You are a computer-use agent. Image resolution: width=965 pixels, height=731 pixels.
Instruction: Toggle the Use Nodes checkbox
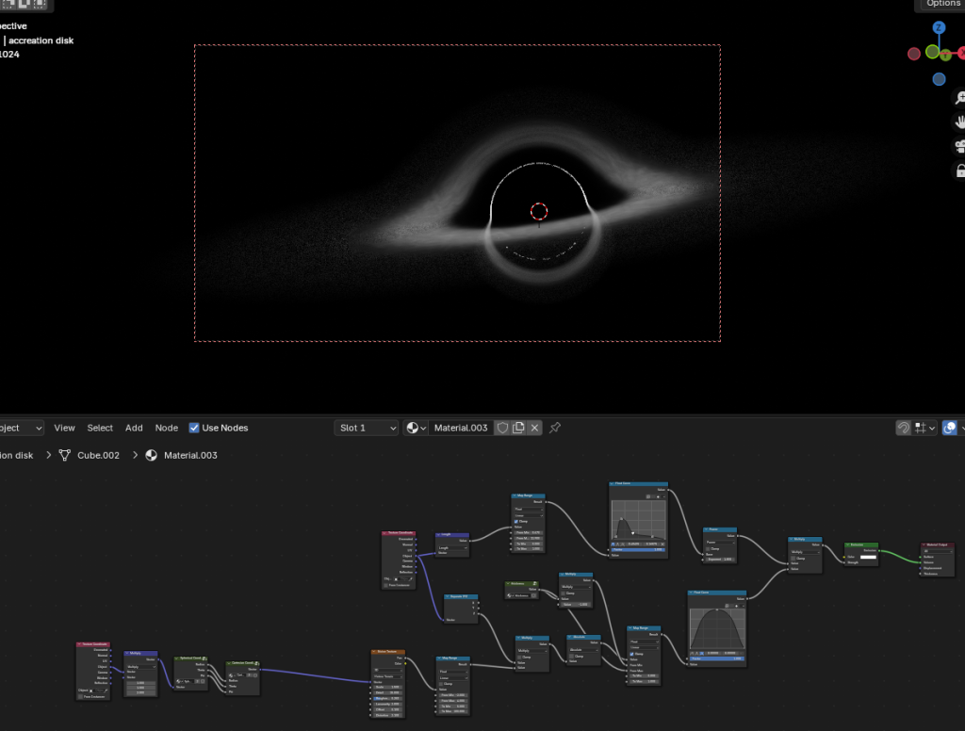coord(194,428)
